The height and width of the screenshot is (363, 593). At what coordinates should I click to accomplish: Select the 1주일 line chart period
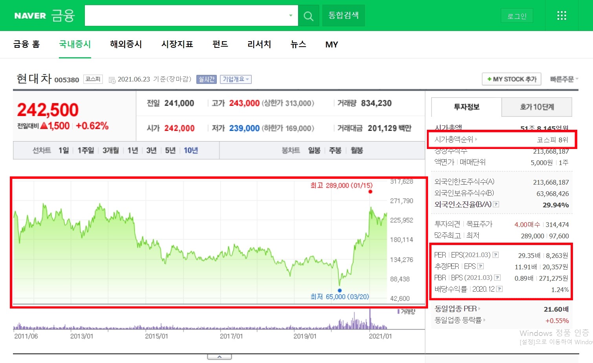86,151
